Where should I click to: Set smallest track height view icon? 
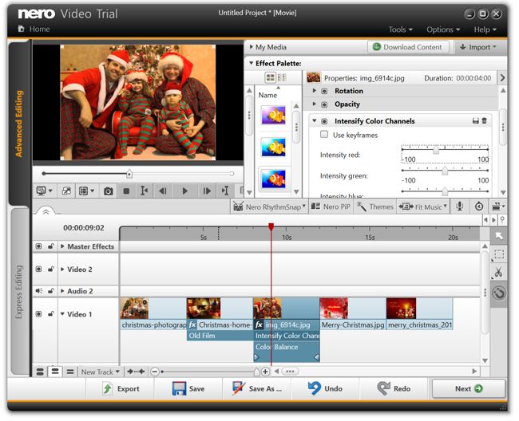(70, 372)
